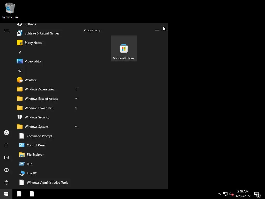The height and width of the screenshot is (199, 265).
Task: Open Solitaire & Casual Games icon
Action: pos(20,33)
